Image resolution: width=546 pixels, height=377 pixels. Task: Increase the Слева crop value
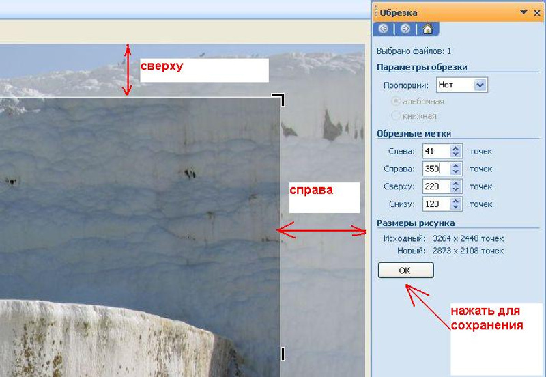[455, 148]
